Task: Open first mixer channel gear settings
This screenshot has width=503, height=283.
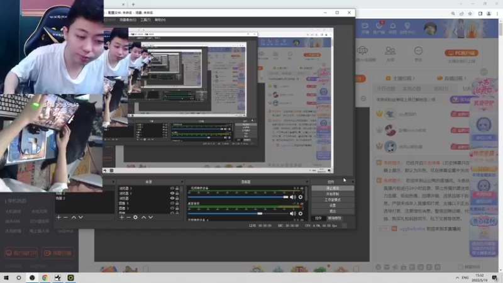Action: [x=301, y=197]
